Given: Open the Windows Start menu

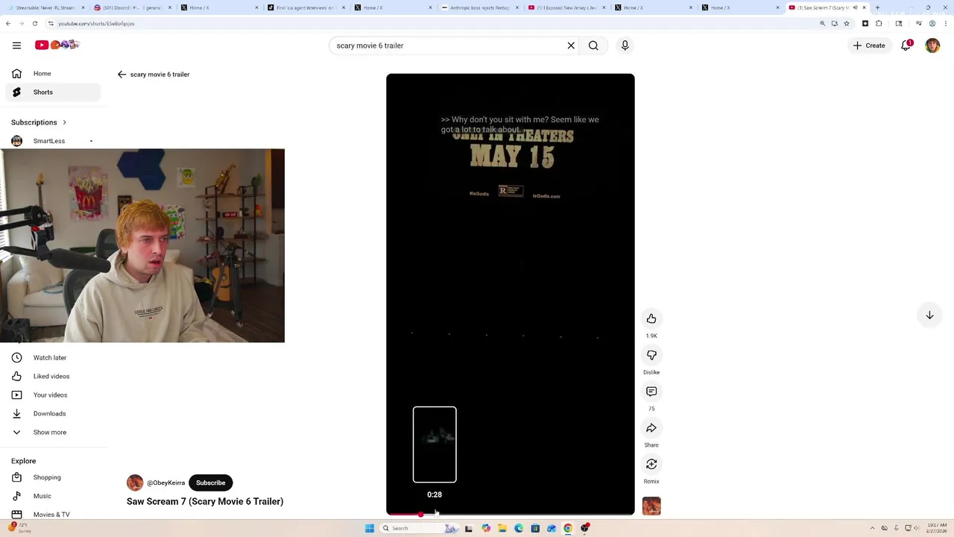Looking at the screenshot, I should click(370, 528).
